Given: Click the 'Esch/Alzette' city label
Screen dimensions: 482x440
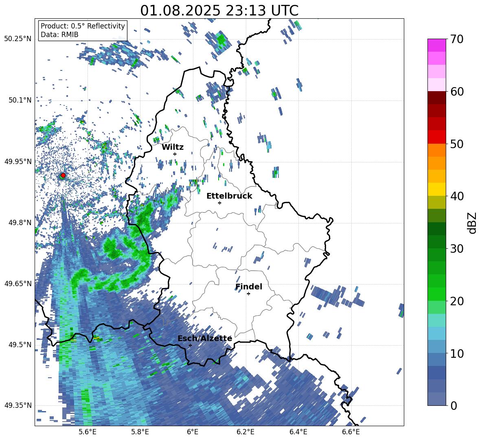Looking at the screenshot, I should (x=205, y=338).
